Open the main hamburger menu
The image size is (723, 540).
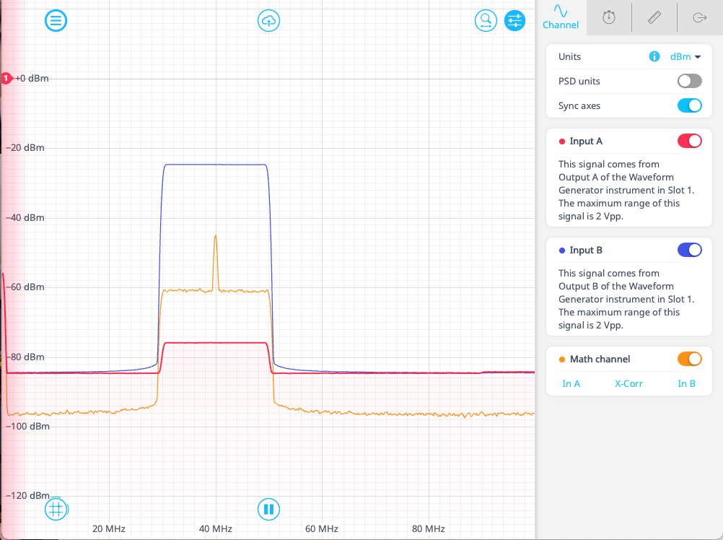[56, 20]
